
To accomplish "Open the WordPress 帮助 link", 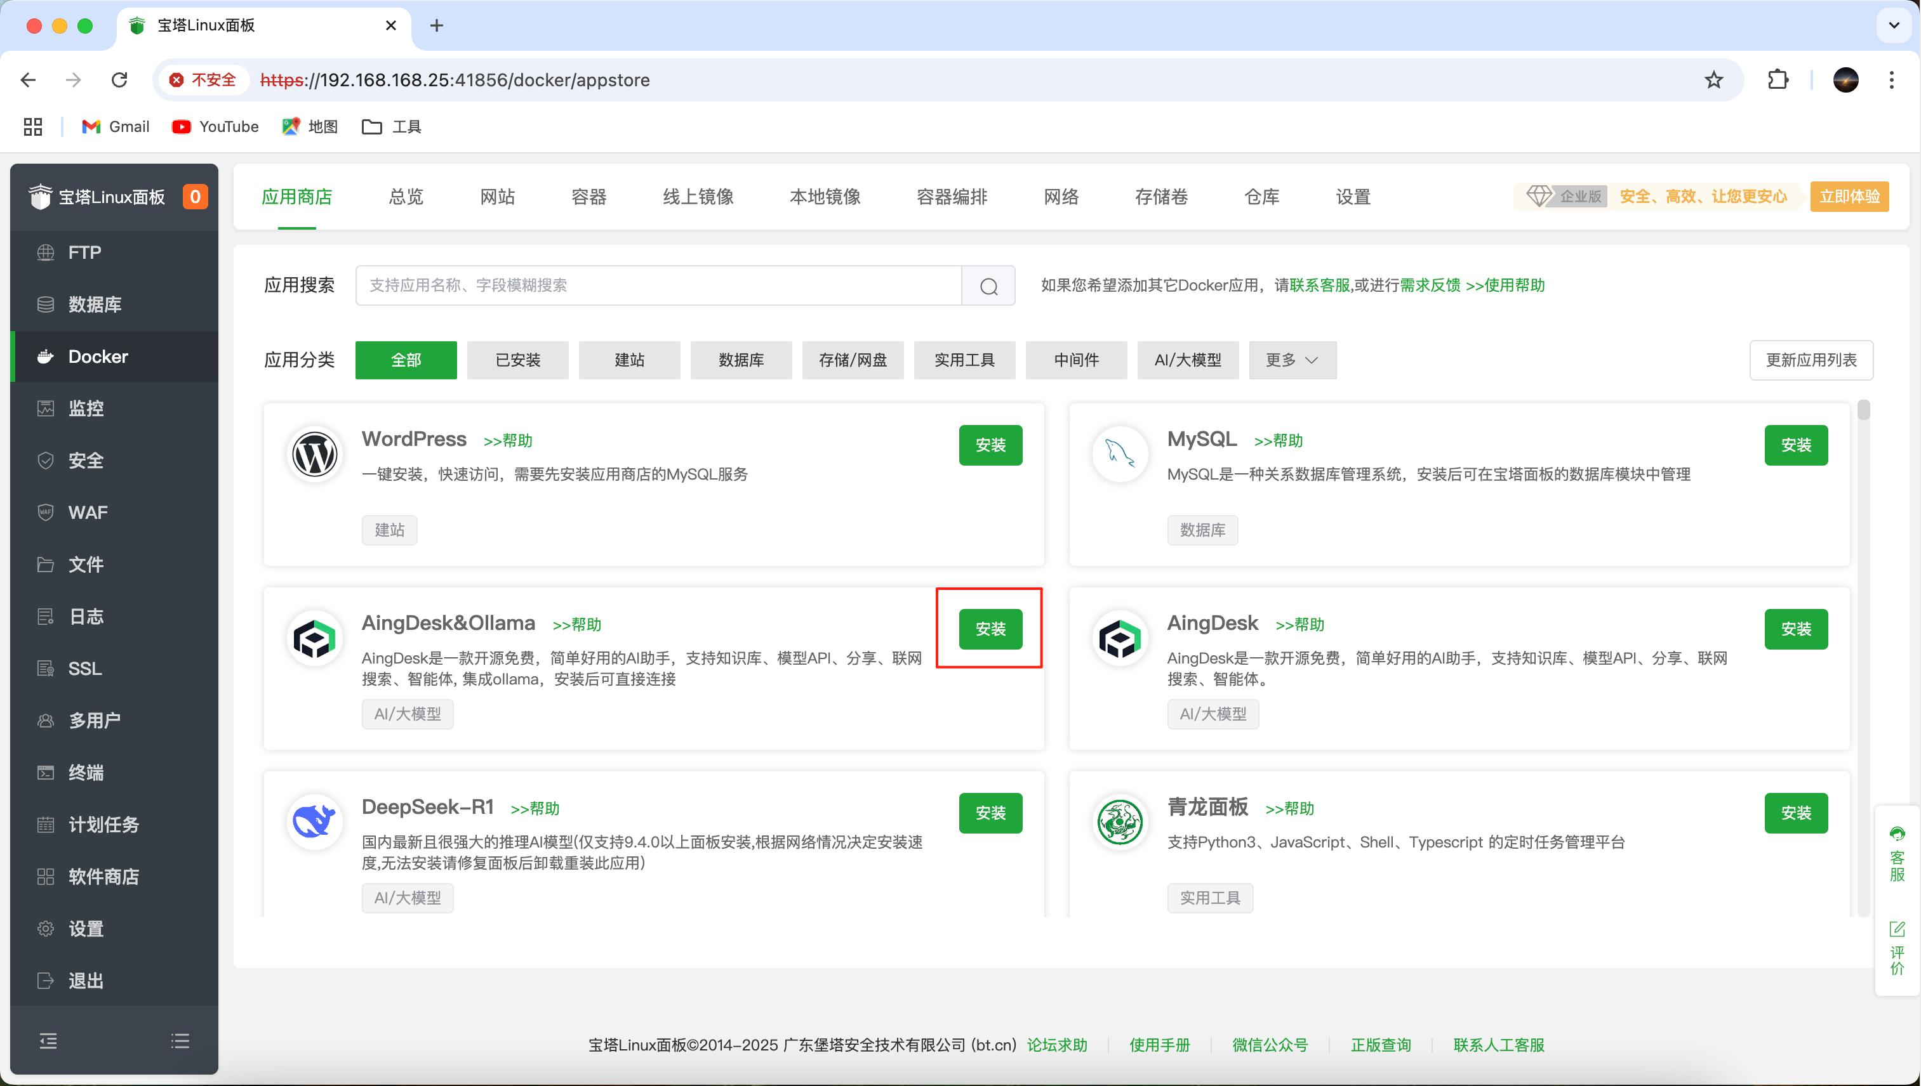I will point(508,440).
